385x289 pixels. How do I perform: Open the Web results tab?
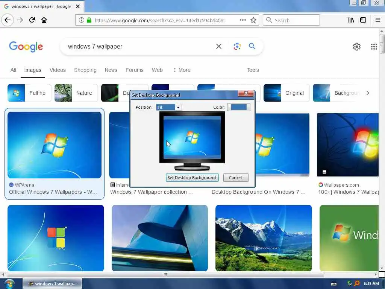[157, 70]
